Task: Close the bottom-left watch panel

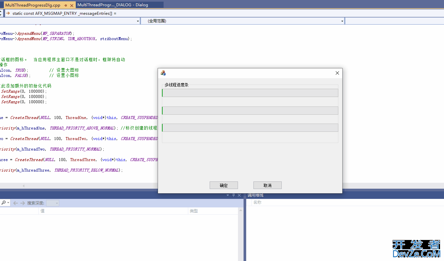Action: (x=239, y=195)
